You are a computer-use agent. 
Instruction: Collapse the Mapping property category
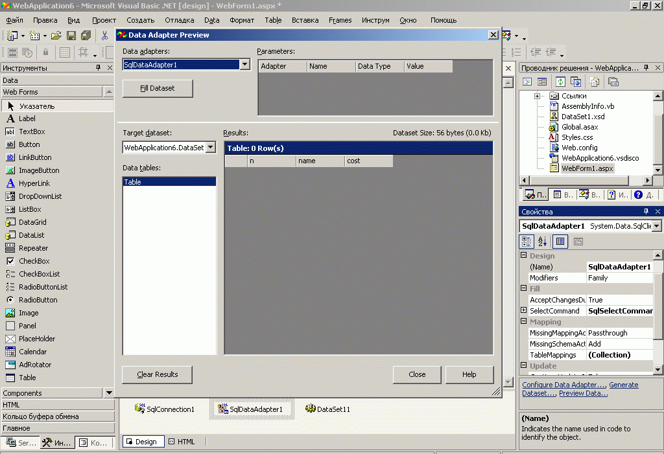[524, 321]
